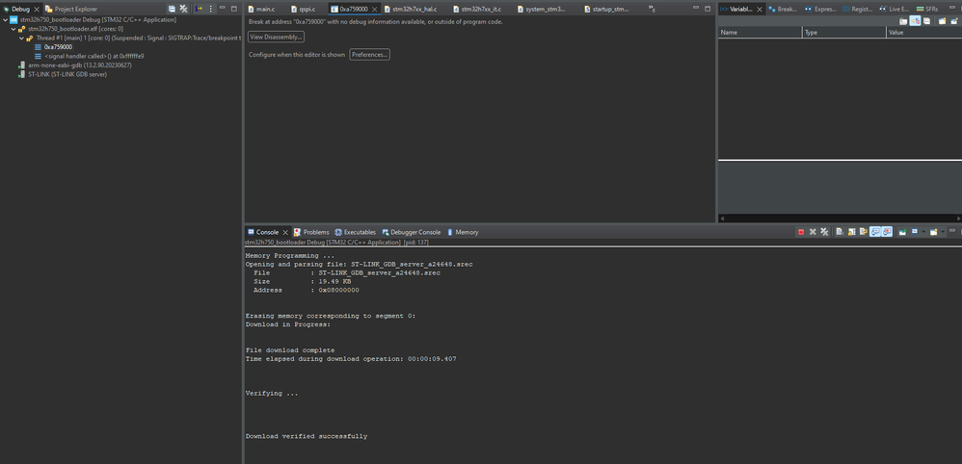962x464 pixels.
Task: Open Display Selected Console dropdown arrow
Action: click(x=923, y=232)
